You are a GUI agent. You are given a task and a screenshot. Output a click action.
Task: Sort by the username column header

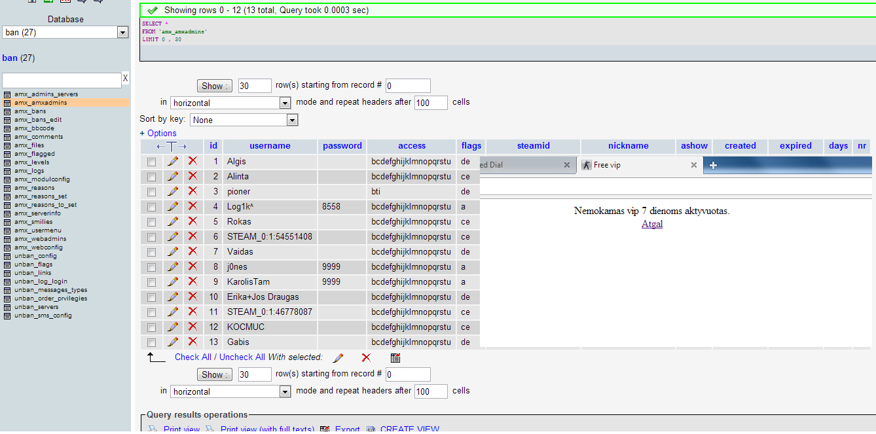(270, 146)
